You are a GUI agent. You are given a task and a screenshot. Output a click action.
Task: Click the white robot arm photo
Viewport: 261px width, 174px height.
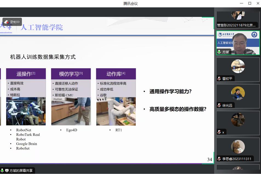[x=116, y=111]
